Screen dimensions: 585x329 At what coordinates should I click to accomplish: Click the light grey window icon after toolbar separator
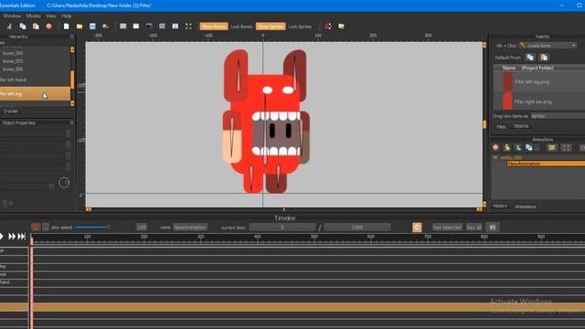pos(122,27)
